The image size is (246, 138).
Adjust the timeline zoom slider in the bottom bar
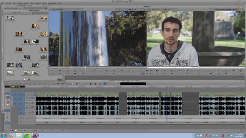[x=52, y=130]
